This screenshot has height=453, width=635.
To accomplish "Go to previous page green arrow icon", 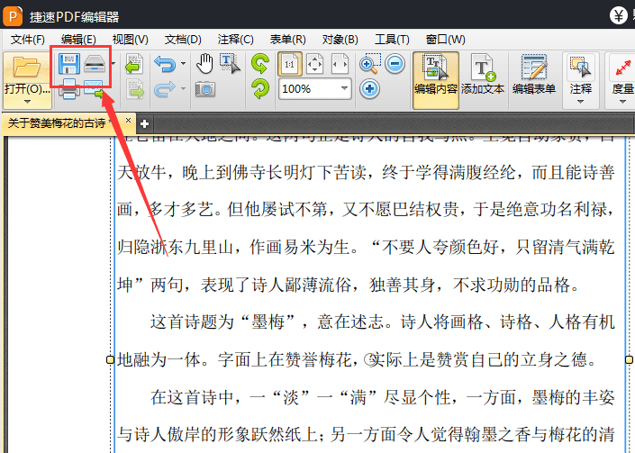I will [x=134, y=64].
